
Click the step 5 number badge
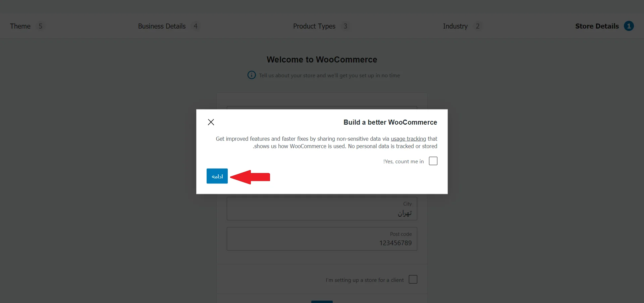pos(40,26)
